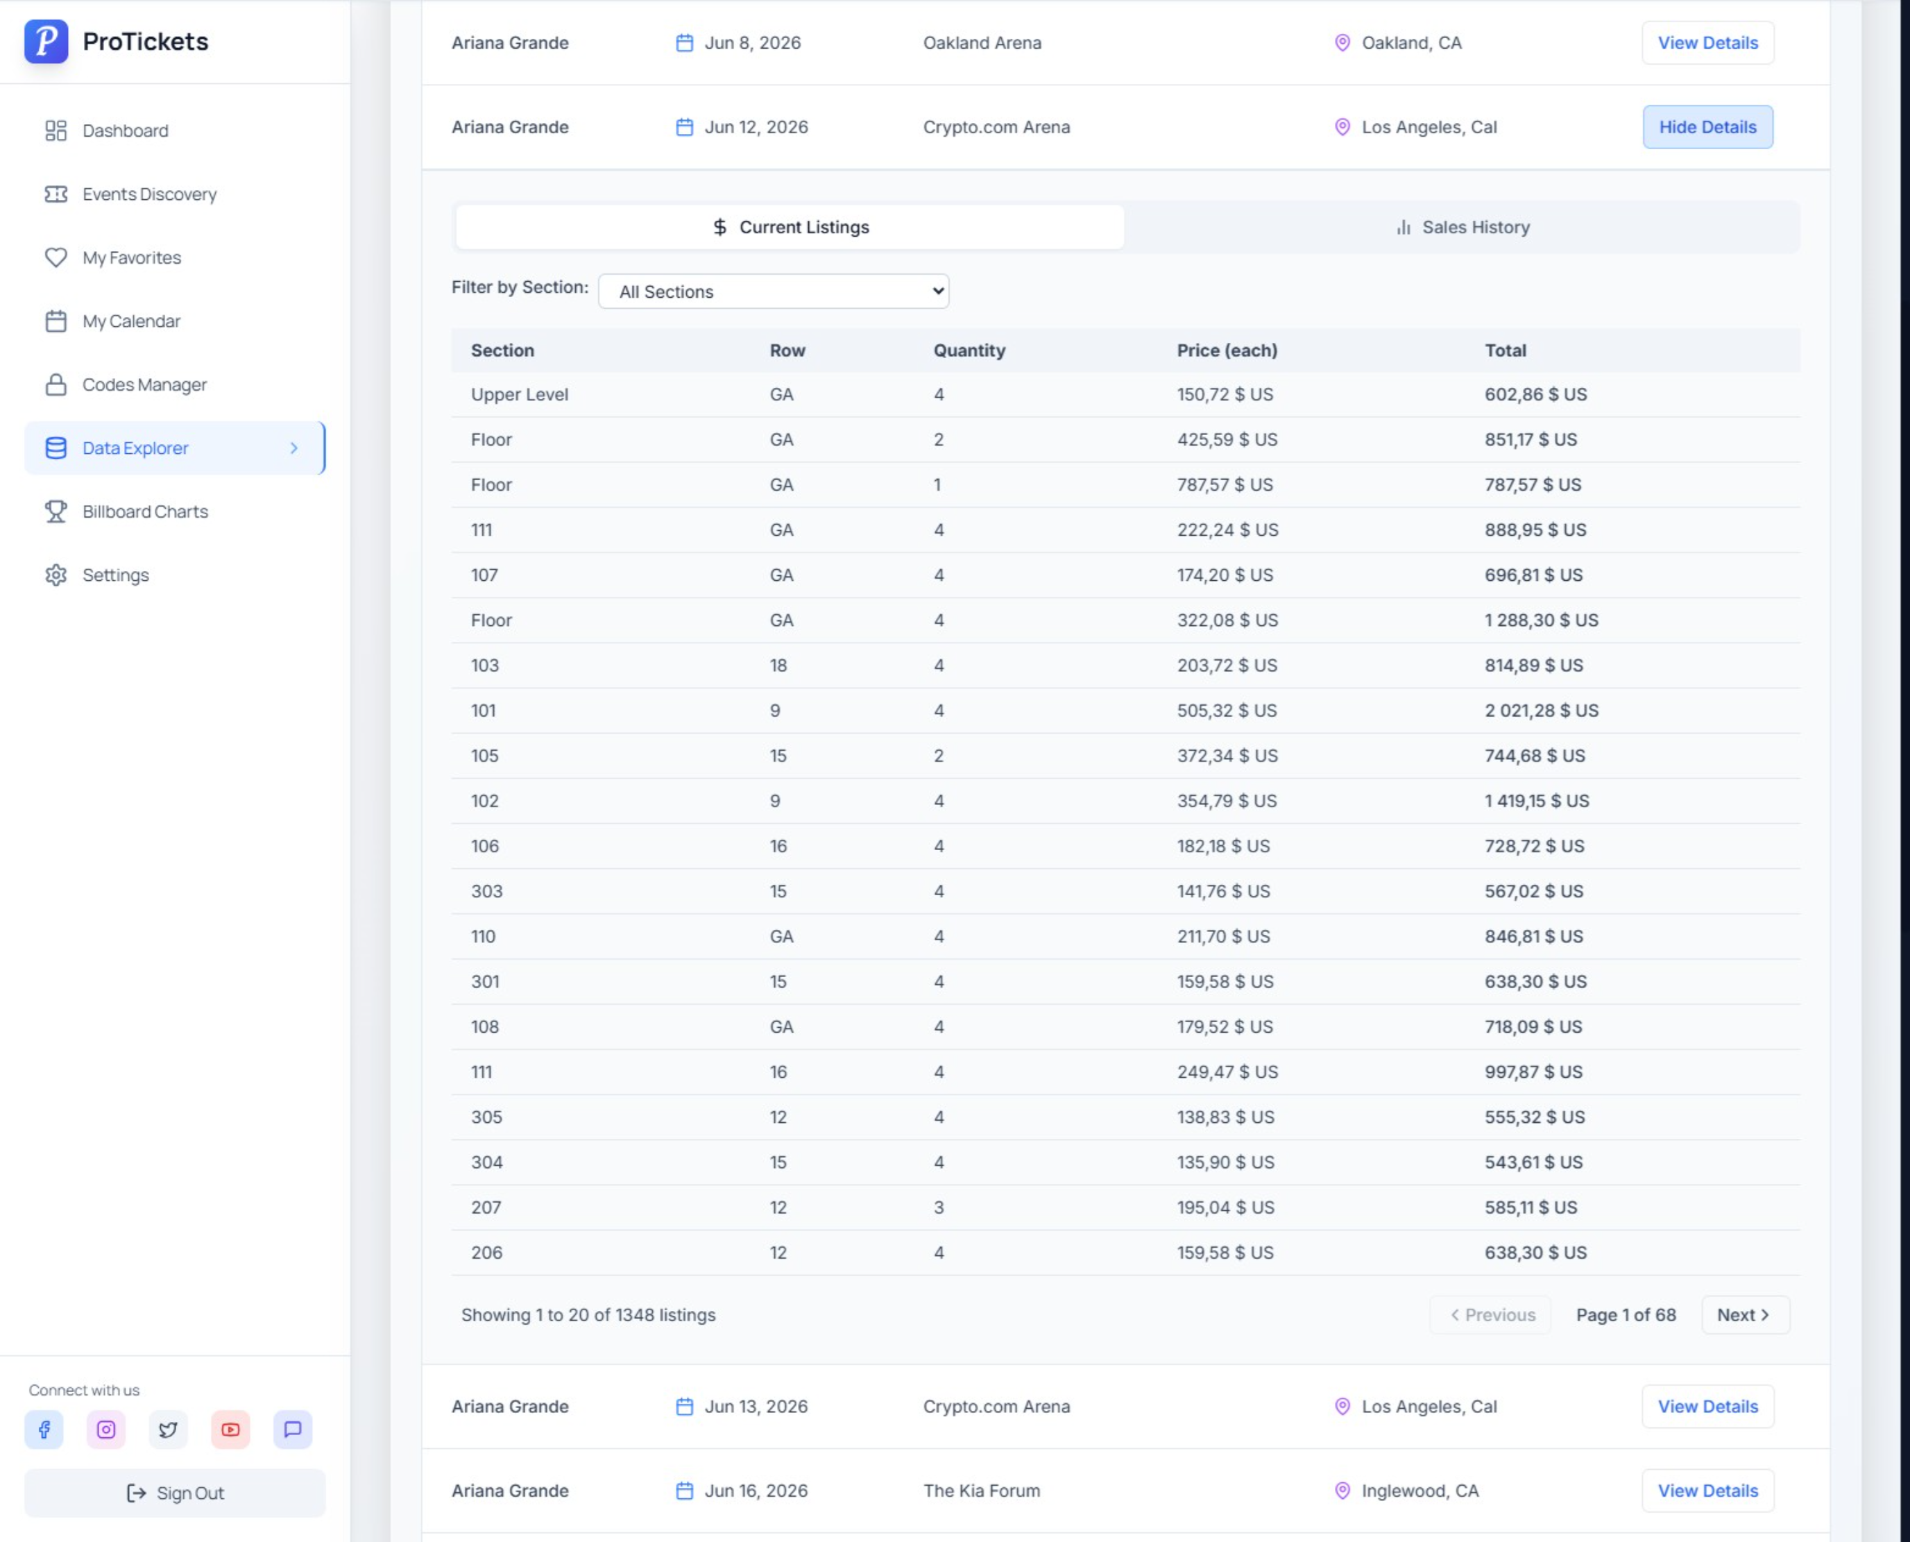Click the chat message icon
Image resolution: width=1910 pixels, height=1542 pixels.
(292, 1429)
